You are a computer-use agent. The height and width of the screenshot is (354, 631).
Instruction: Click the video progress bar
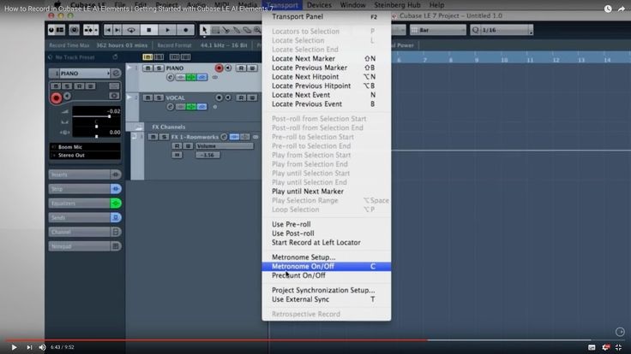pyautogui.click(x=315, y=340)
